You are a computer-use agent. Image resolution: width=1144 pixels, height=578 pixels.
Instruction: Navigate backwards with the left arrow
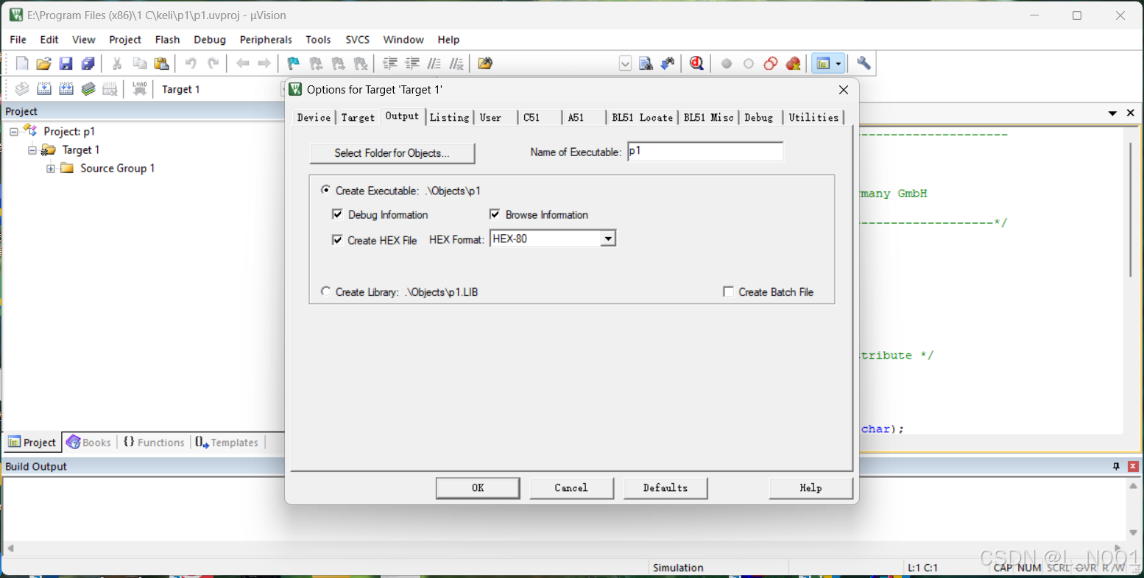(x=242, y=63)
